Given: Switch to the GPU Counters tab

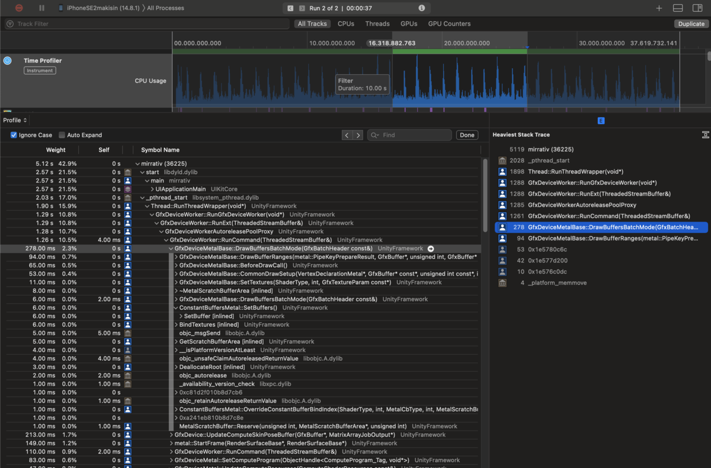Looking at the screenshot, I should coord(449,24).
